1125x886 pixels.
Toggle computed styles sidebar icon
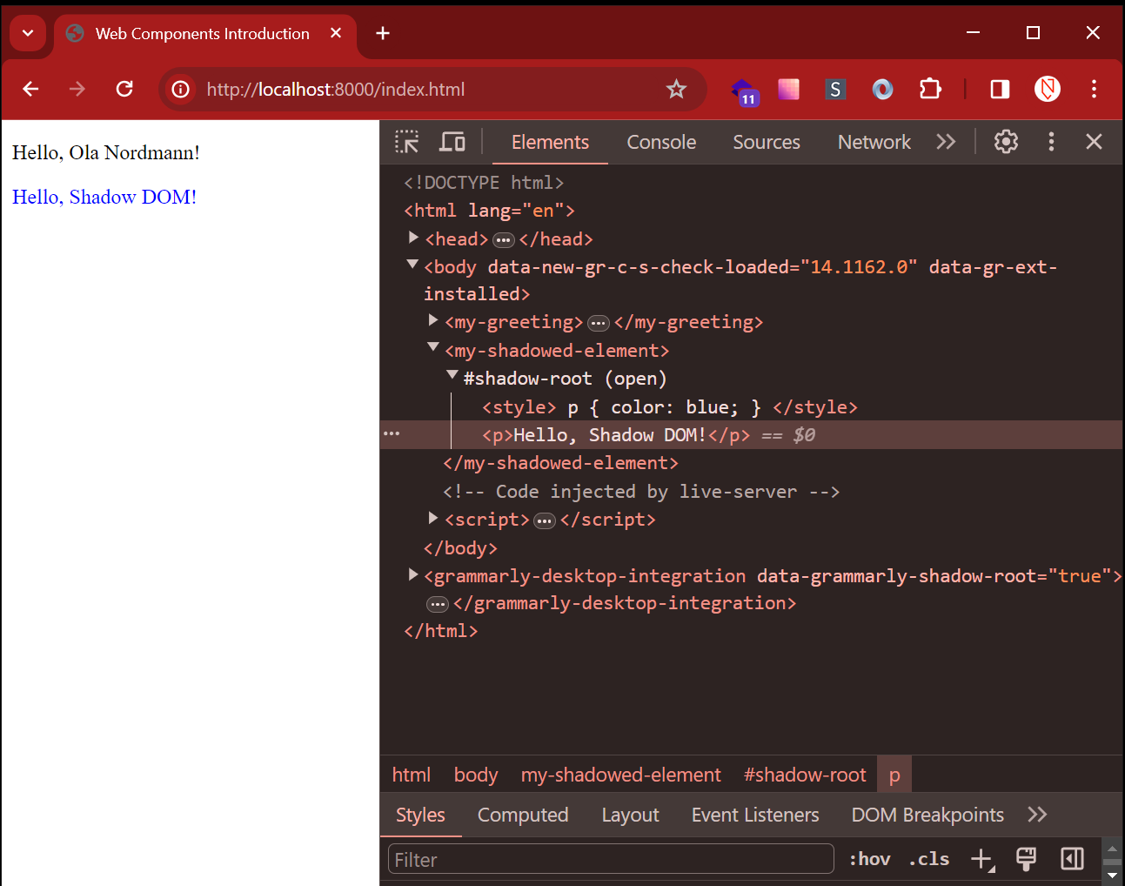[1072, 859]
